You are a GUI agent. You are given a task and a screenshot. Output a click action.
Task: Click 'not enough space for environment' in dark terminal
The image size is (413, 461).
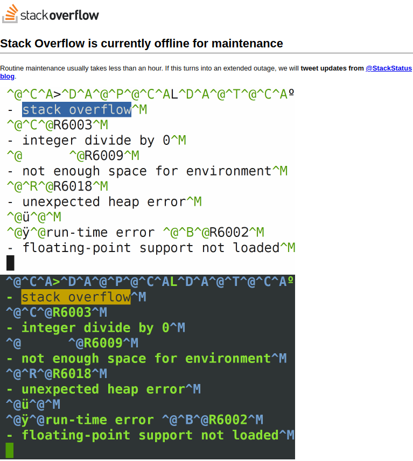pos(146,358)
